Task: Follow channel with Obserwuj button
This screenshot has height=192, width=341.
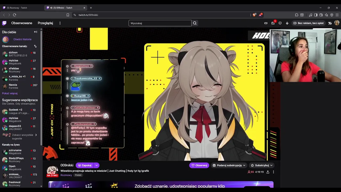Action: point(199,165)
